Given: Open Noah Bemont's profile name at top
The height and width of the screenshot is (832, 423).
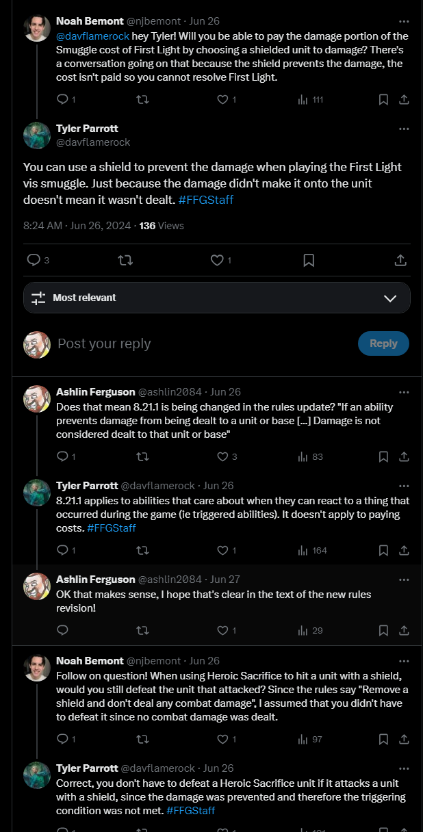Looking at the screenshot, I should [x=90, y=21].
